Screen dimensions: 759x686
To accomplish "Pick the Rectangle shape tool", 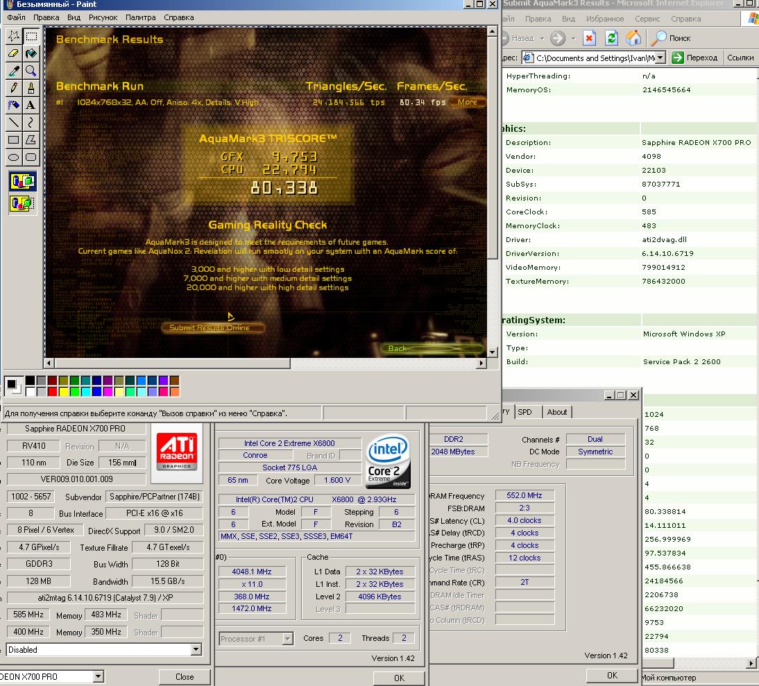I will (14, 140).
